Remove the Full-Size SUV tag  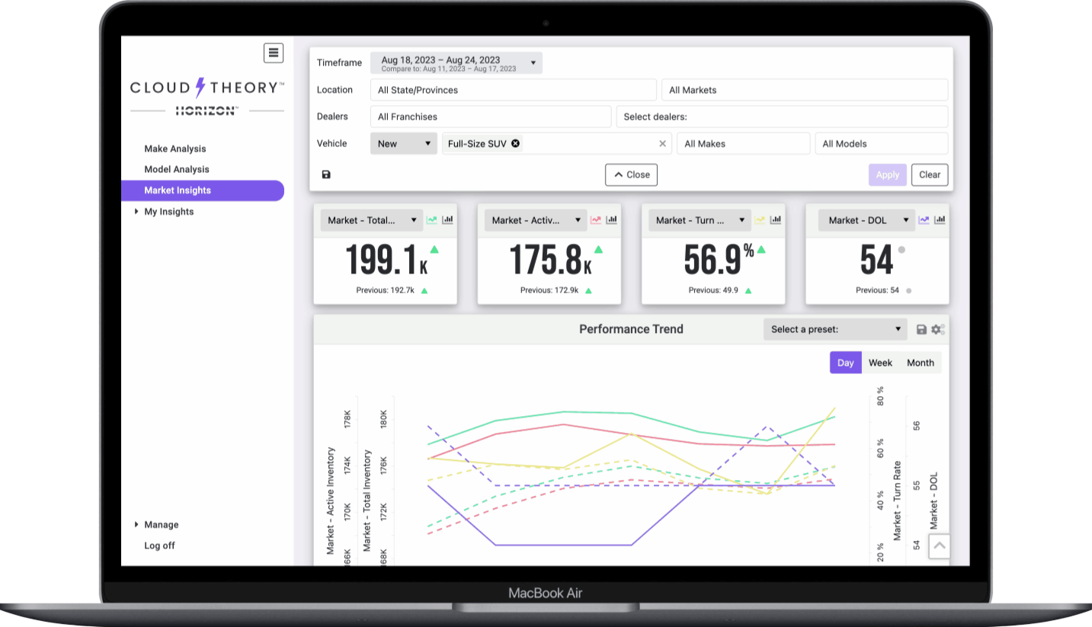pos(516,143)
